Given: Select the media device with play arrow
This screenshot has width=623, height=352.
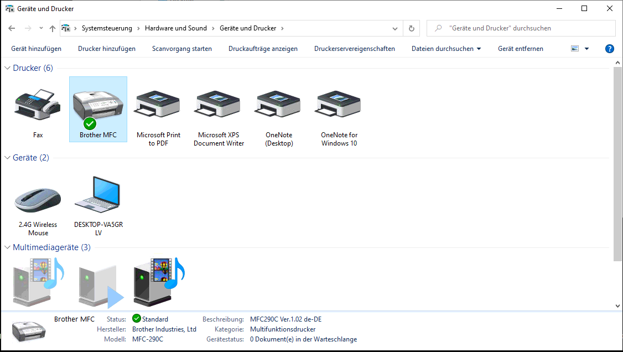Looking at the screenshot, I should 101,286.
